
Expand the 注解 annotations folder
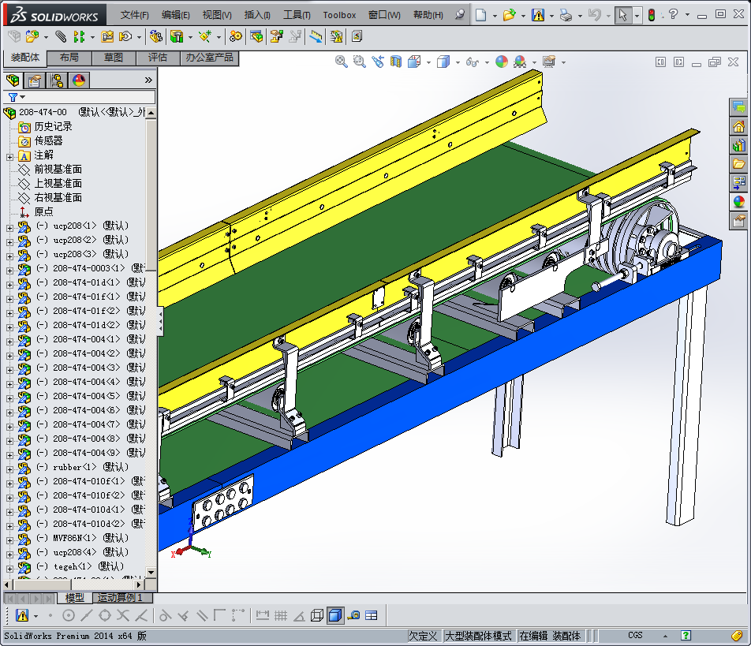[9, 155]
